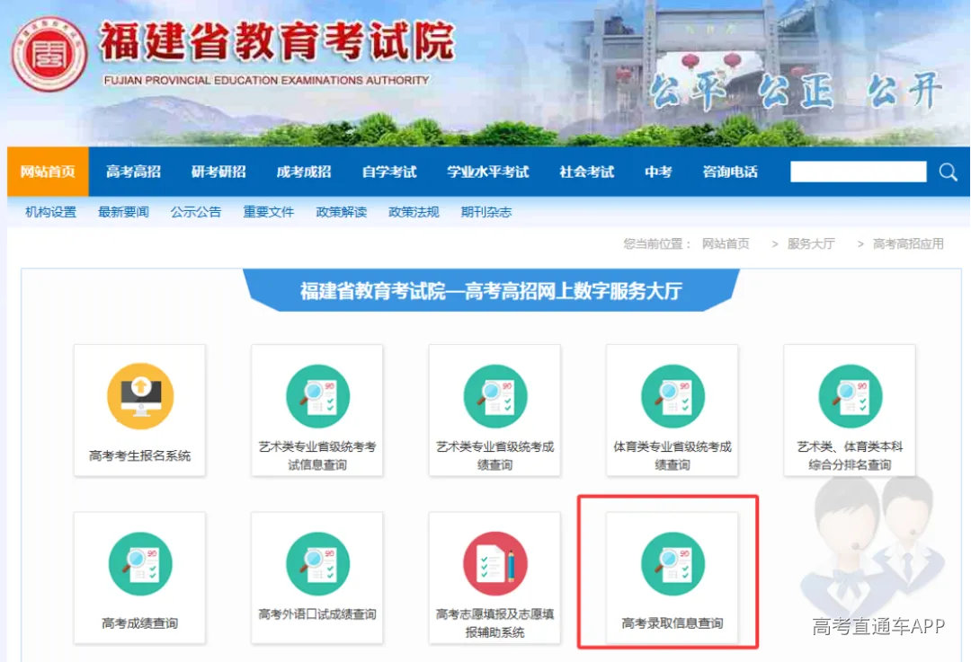Click the site search input field
Viewport: 971px width, 662px height.
[859, 172]
